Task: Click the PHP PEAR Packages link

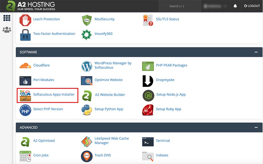Action: click(172, 65)
